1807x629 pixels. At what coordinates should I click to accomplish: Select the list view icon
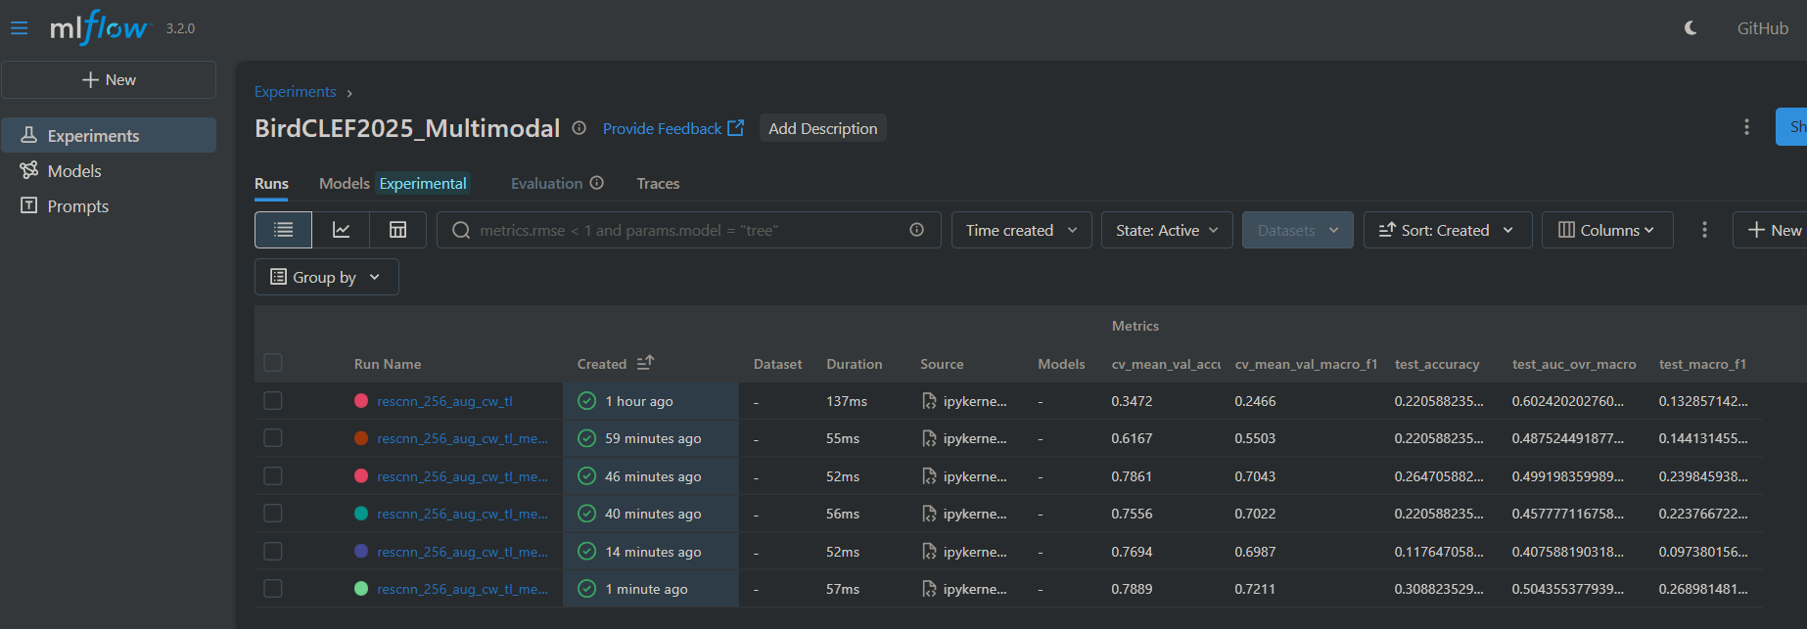click(284, 230)
